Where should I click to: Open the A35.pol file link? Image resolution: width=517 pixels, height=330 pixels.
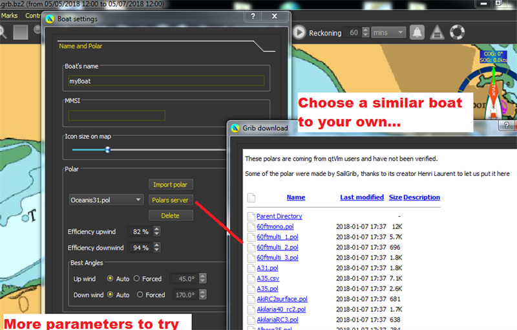pos(267,289)
